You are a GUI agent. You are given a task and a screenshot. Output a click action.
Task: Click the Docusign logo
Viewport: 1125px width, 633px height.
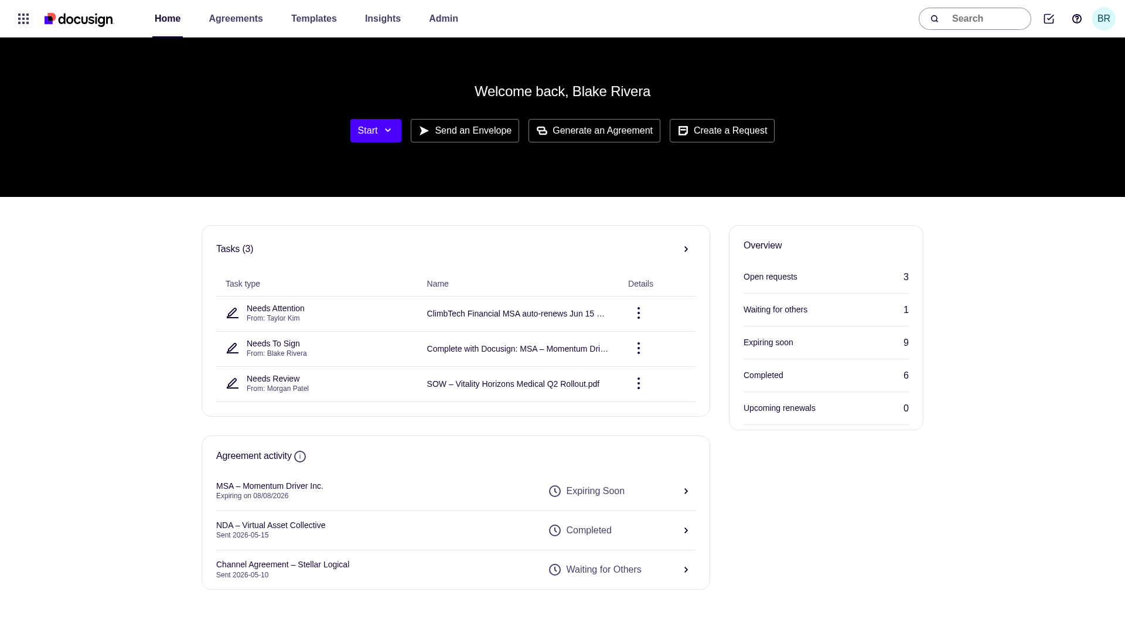point(79,19)
